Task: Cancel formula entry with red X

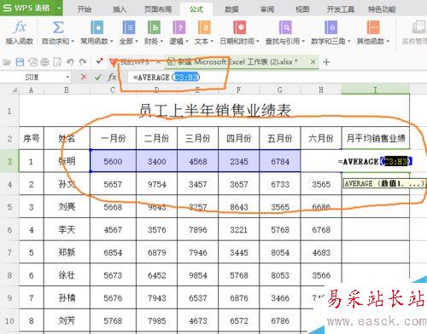Action: 84,77
